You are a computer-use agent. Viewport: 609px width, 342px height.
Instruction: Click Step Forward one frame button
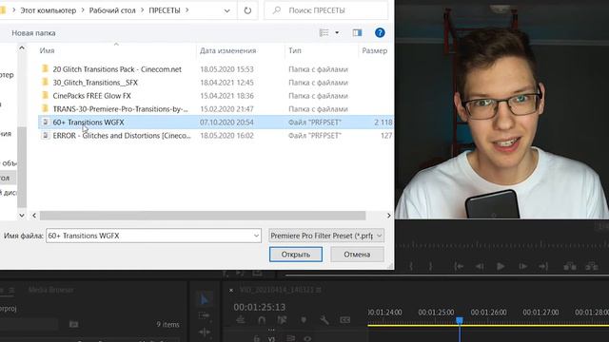[x=522, y=266]
